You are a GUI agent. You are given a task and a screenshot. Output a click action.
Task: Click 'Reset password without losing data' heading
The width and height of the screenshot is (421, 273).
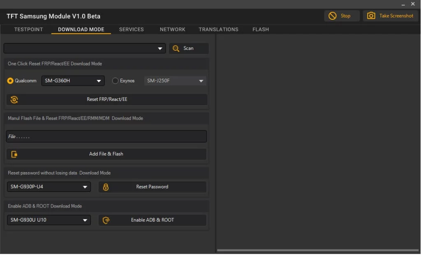pos(59,173)
